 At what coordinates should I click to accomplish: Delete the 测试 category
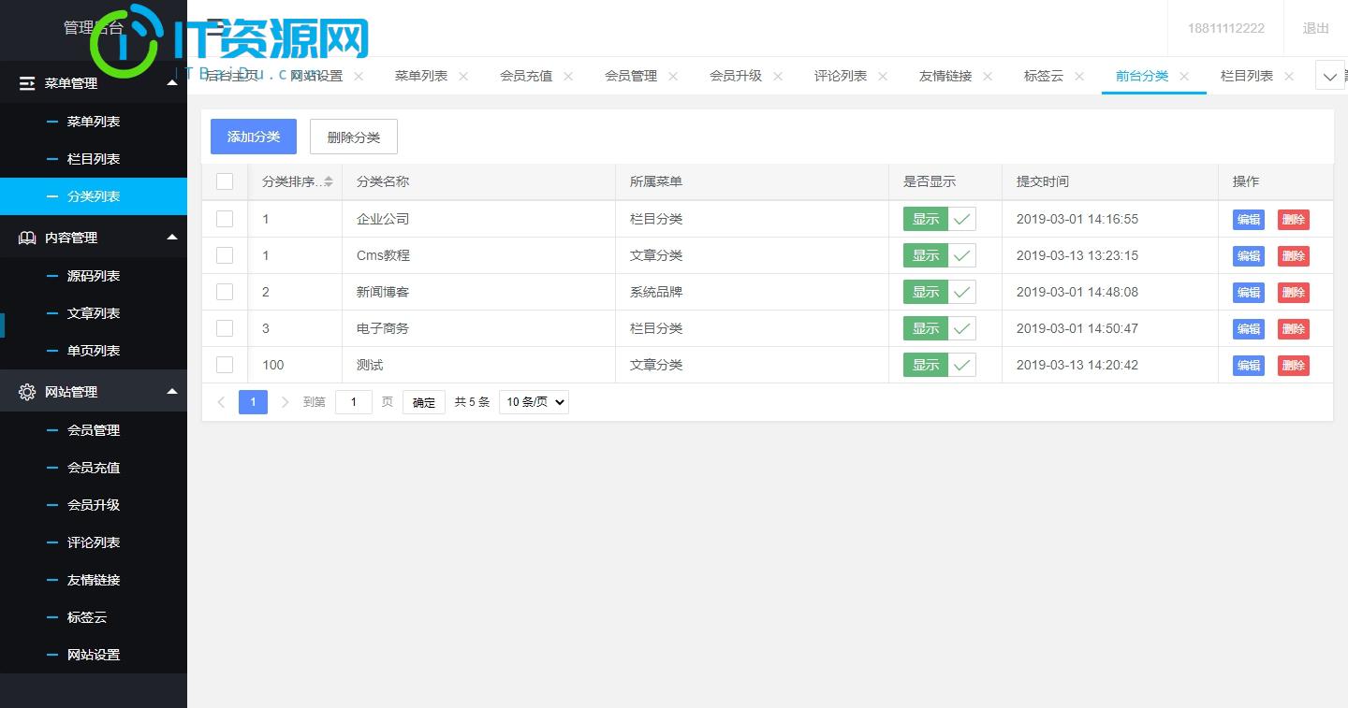[1294, 366]
